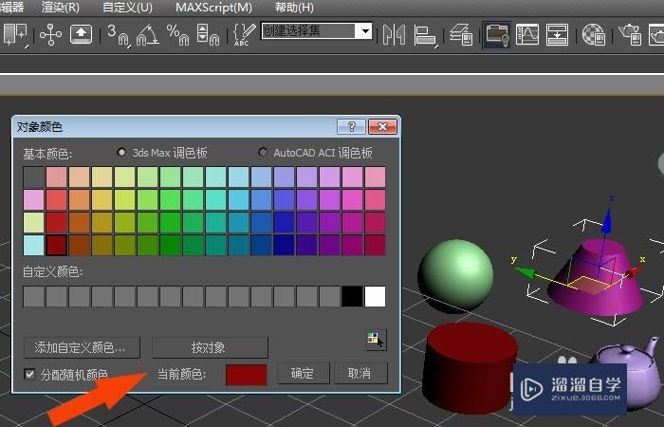Select the green sphere in viewport
The height and width of the screenshot is (427, 664).
[x=455, y=276]
